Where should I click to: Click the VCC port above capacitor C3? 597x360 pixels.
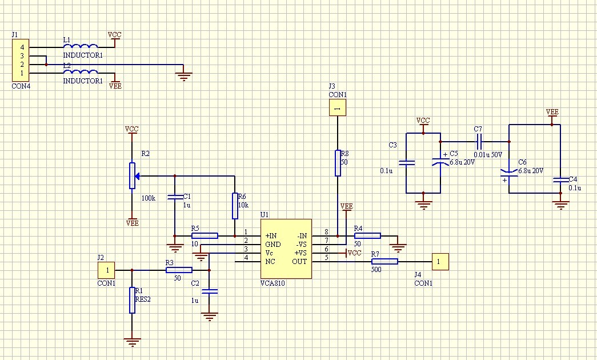[x=423, y=122]
